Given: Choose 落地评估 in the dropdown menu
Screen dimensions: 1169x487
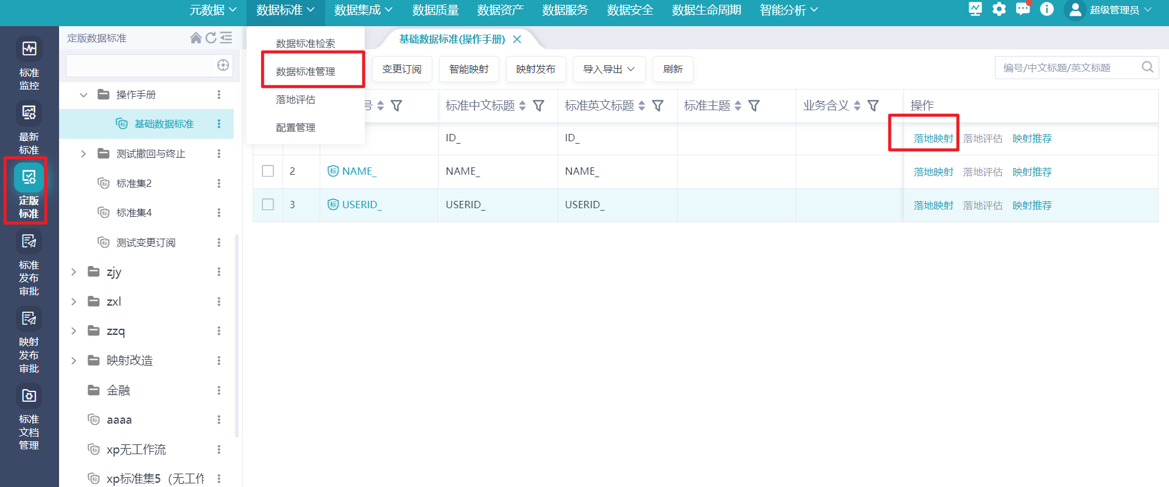Looking at the screenshot, I should [x=296, y=99].
